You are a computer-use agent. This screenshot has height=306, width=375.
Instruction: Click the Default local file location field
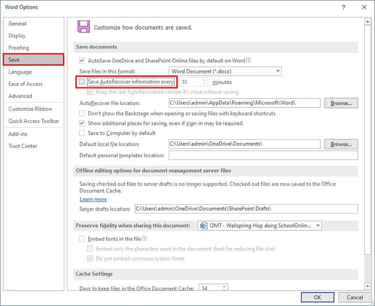coord(244,144)
